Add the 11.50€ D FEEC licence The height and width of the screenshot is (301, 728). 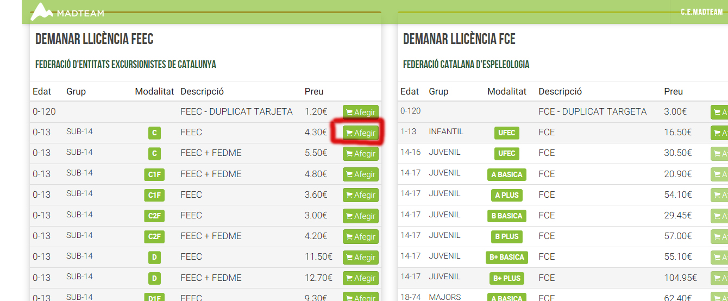pyautogui.click(x=361, y=258)
